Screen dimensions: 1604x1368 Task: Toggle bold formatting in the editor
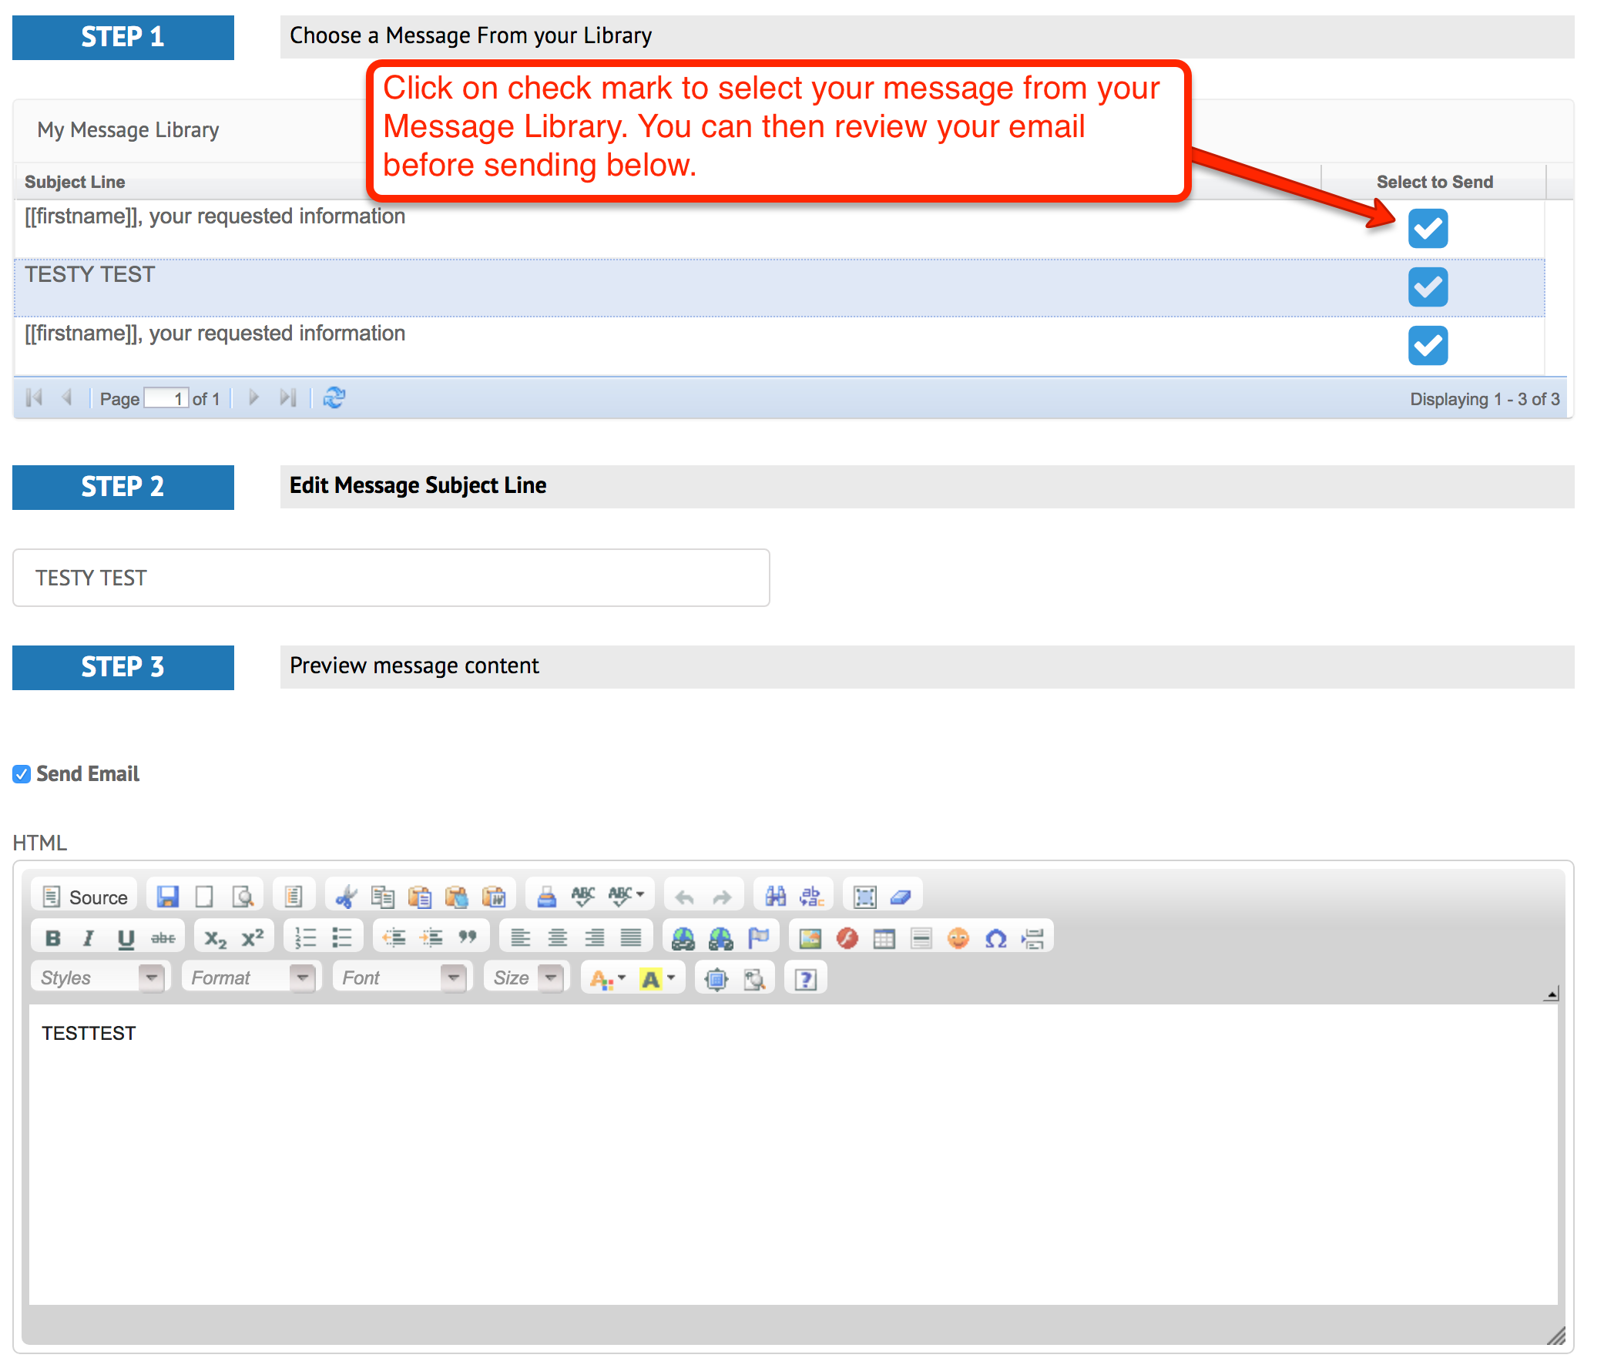pyautogui.click(x=52, y=937)
